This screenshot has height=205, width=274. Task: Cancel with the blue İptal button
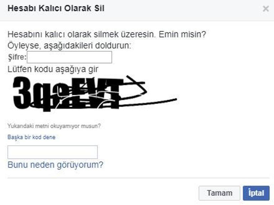[x=256, y=193]
